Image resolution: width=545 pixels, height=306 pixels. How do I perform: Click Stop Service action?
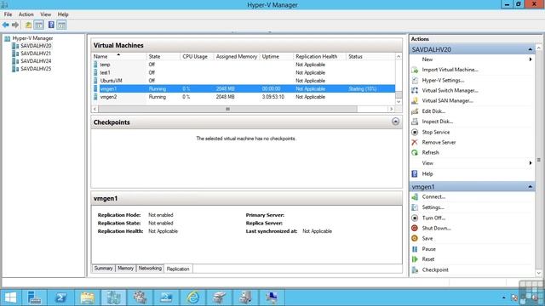[435, 133]
